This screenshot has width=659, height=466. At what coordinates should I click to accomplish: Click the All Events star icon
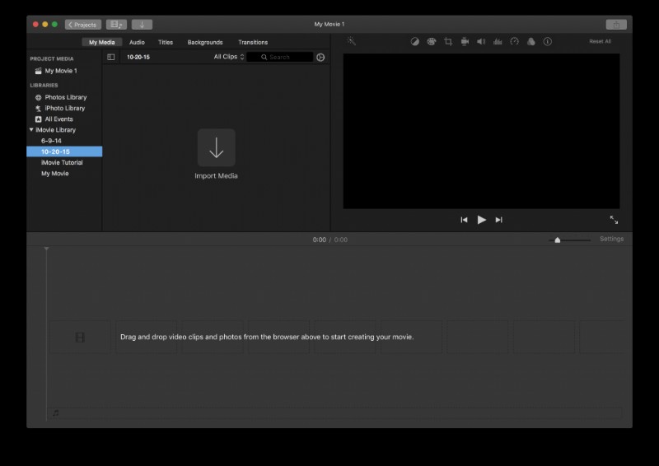[x=38, y=119]
